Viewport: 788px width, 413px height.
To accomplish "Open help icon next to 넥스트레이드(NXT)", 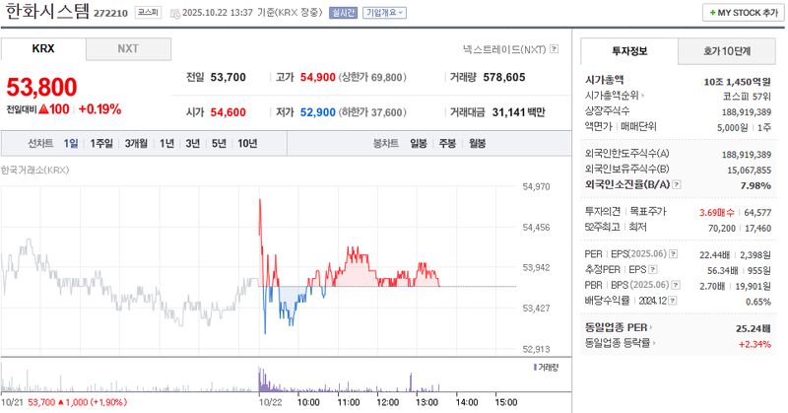I will pos(554,49).
